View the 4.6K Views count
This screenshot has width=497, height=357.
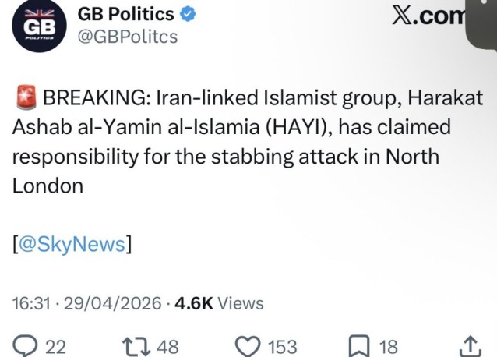pyautogui.click(x=218, y=303)
